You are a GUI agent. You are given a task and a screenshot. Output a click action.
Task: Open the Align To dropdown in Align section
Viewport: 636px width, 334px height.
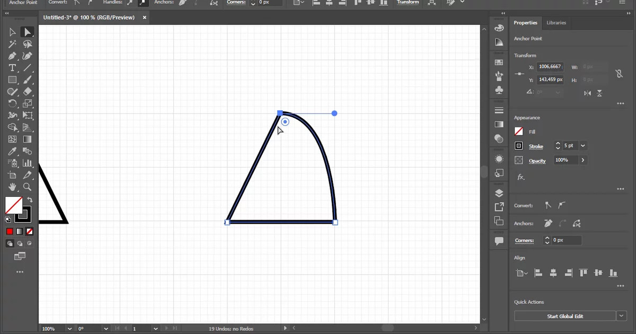(522, 273)
